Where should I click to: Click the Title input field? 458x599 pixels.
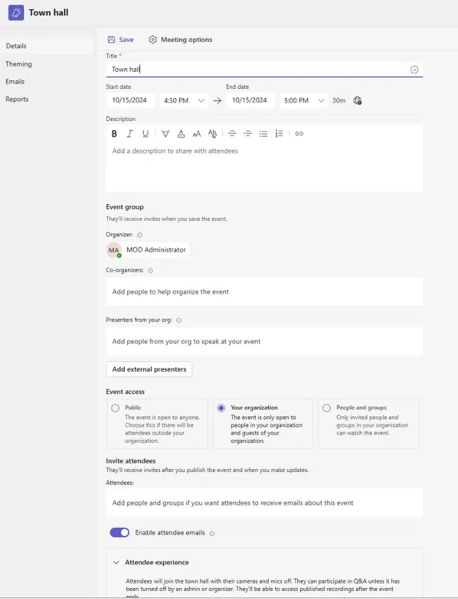[x=264, y=70]
